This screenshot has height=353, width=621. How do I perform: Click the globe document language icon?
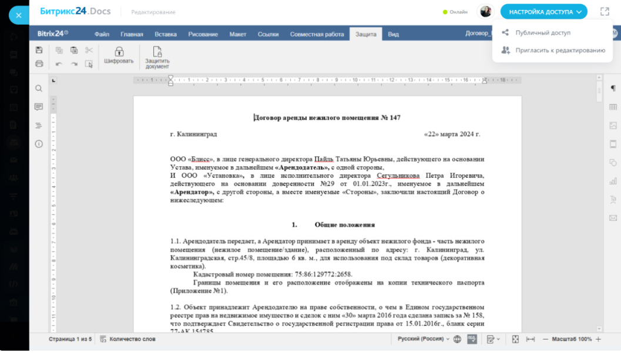coord(457,339)
